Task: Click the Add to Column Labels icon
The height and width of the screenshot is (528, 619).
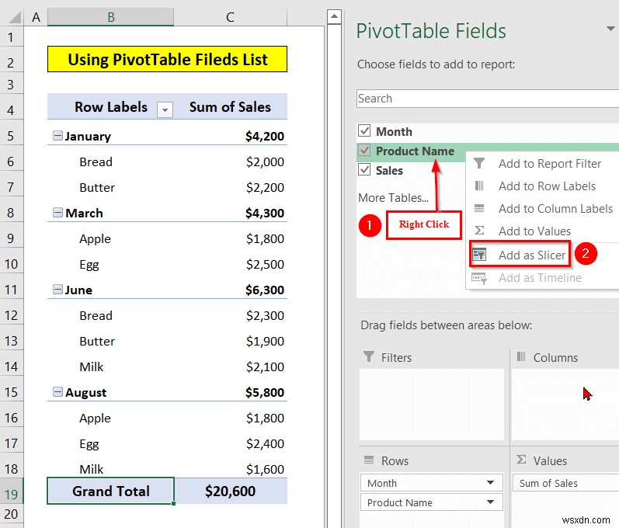Action: pyautogui.click(x=479, y=208)
